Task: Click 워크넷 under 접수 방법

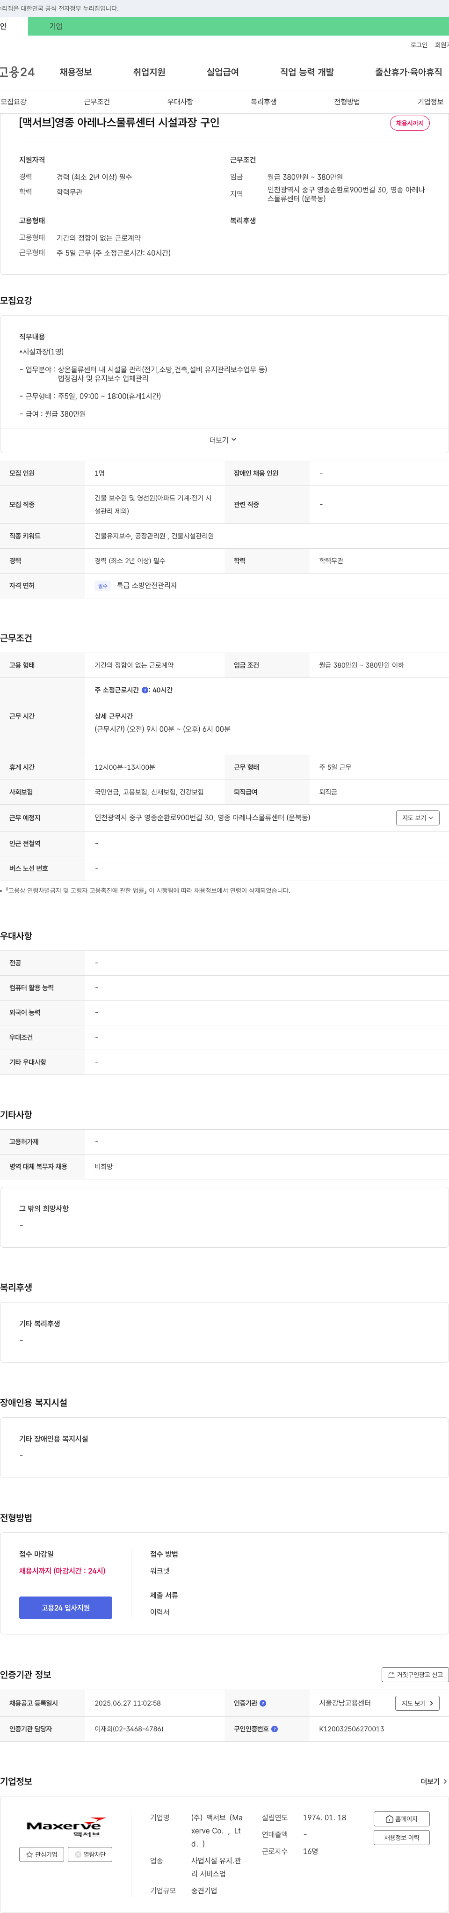Action: pos(159,1571)
